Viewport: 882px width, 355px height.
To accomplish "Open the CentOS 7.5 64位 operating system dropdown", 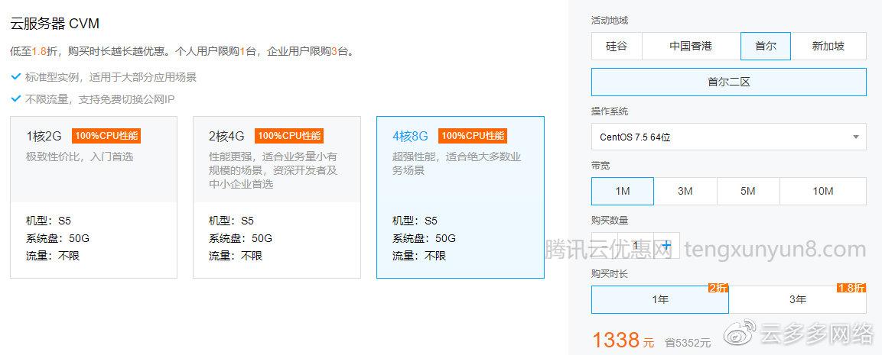I will click(x=729, y=137).
